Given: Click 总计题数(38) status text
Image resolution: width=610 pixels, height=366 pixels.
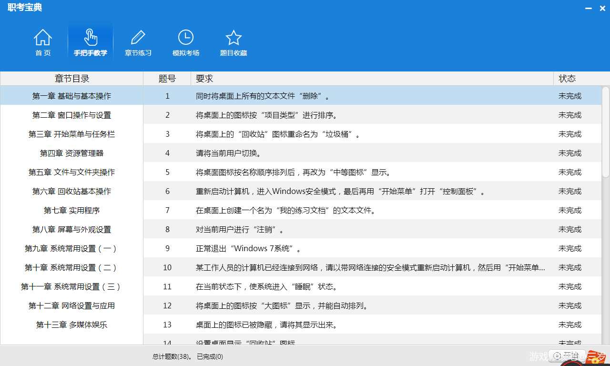Looking at the screenshot, I should pos(172,356).
